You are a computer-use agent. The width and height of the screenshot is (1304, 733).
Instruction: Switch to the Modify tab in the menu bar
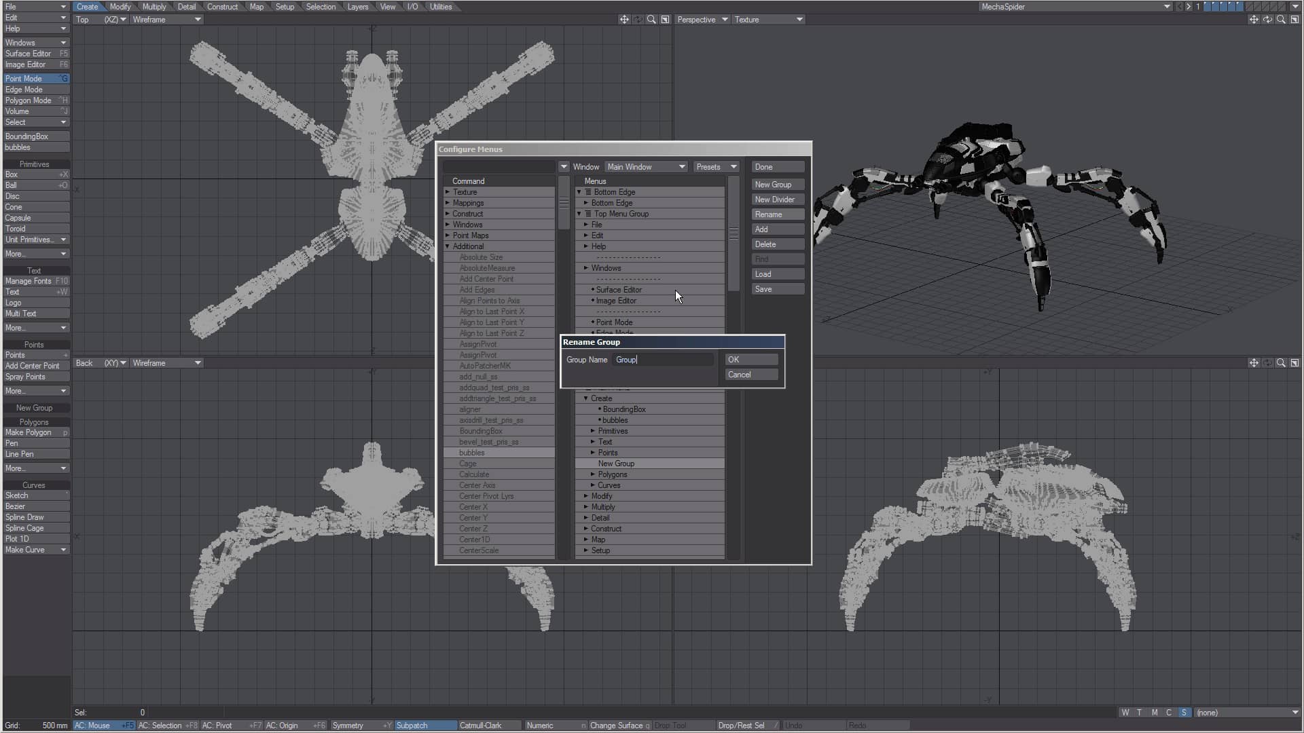120,6
